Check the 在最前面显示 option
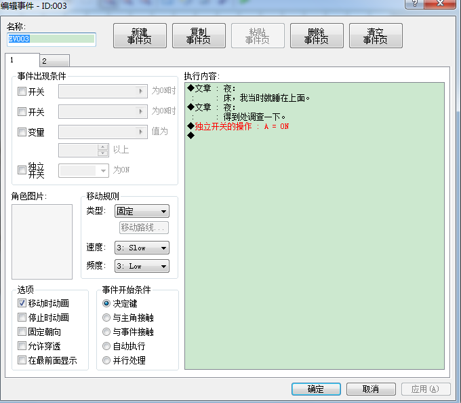Screen dimensions: 461x403 tap(22, 360)
